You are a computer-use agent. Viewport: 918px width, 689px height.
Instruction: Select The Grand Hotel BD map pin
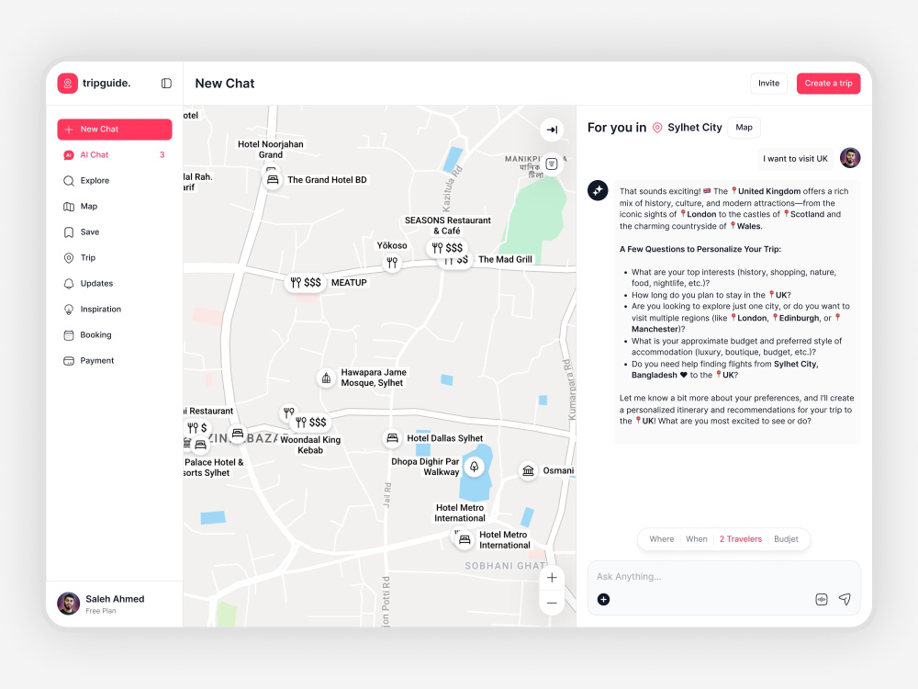(x=273, y=180)
